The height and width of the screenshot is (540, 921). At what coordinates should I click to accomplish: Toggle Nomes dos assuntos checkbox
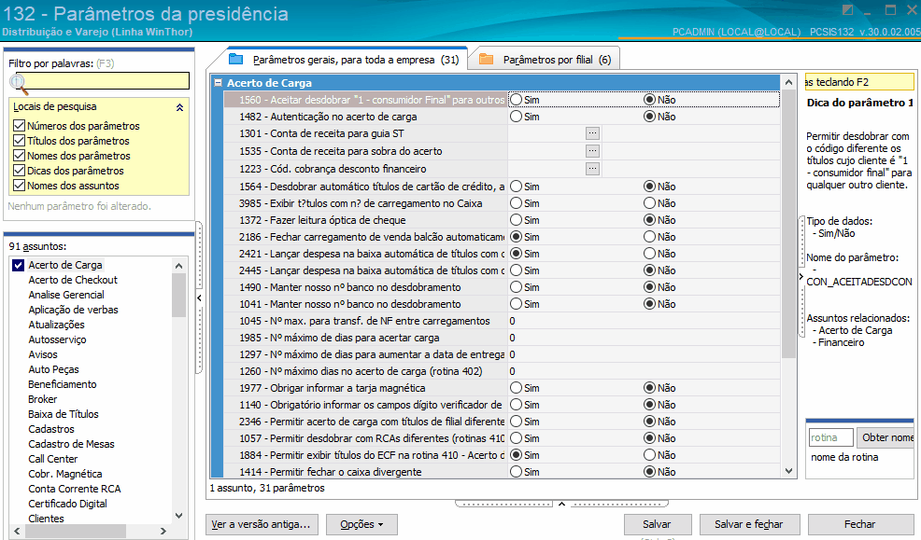coord(19,186)
